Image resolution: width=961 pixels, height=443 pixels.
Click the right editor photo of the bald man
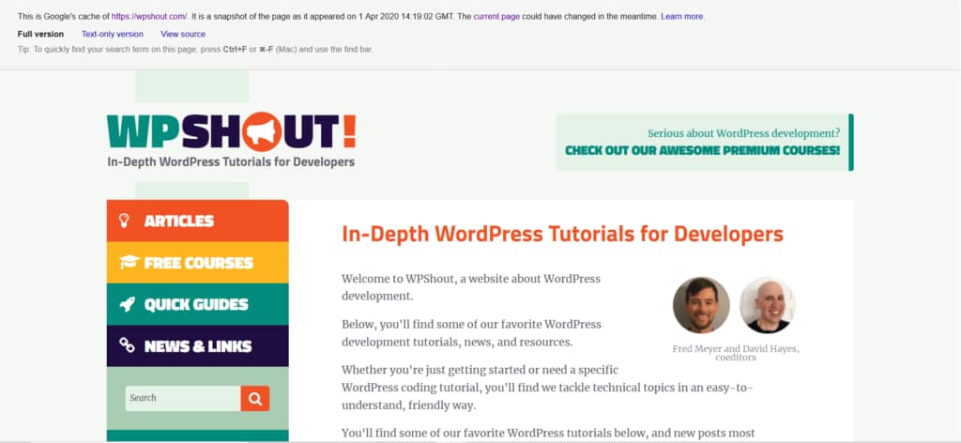point(768,305)
